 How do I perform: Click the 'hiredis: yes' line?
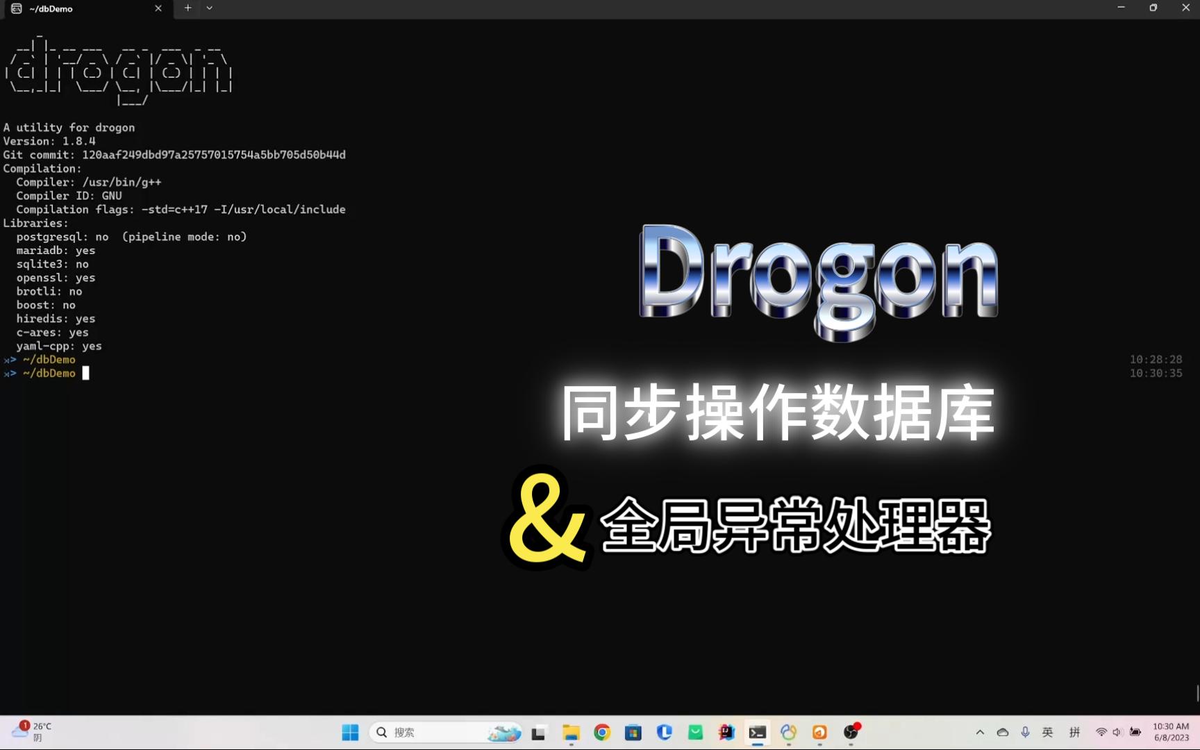click(56, 319)
